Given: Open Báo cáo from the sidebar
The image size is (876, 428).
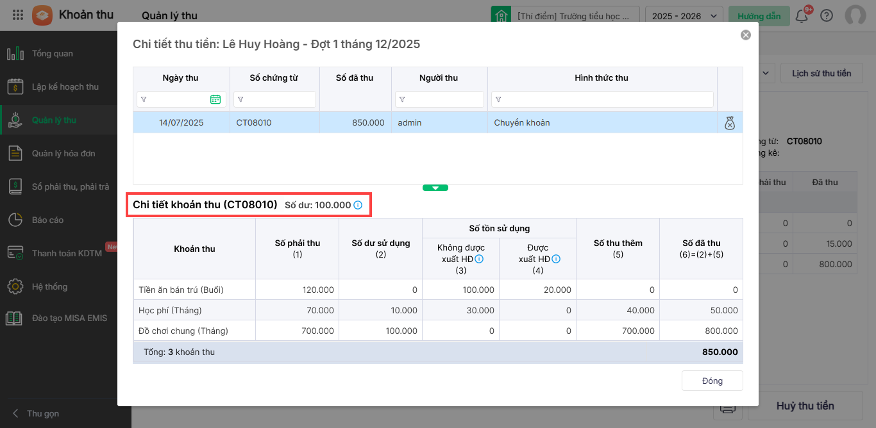Looking at the screenshot, I should (47, 220).
